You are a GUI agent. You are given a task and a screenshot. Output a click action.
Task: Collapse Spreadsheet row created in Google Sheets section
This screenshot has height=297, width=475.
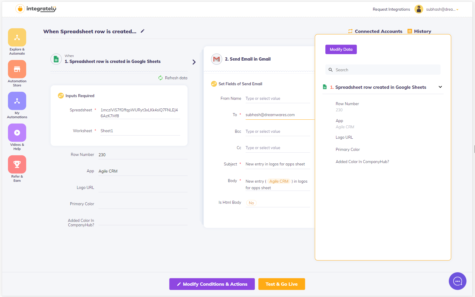[x=440, y=87]
